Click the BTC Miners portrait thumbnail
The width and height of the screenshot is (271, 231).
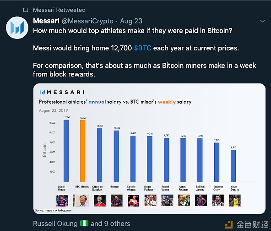pos(81,201)
